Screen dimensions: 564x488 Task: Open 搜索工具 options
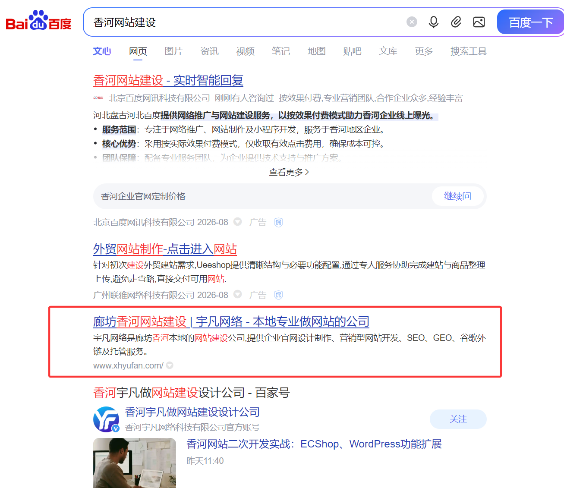click(x=469, y=51)
